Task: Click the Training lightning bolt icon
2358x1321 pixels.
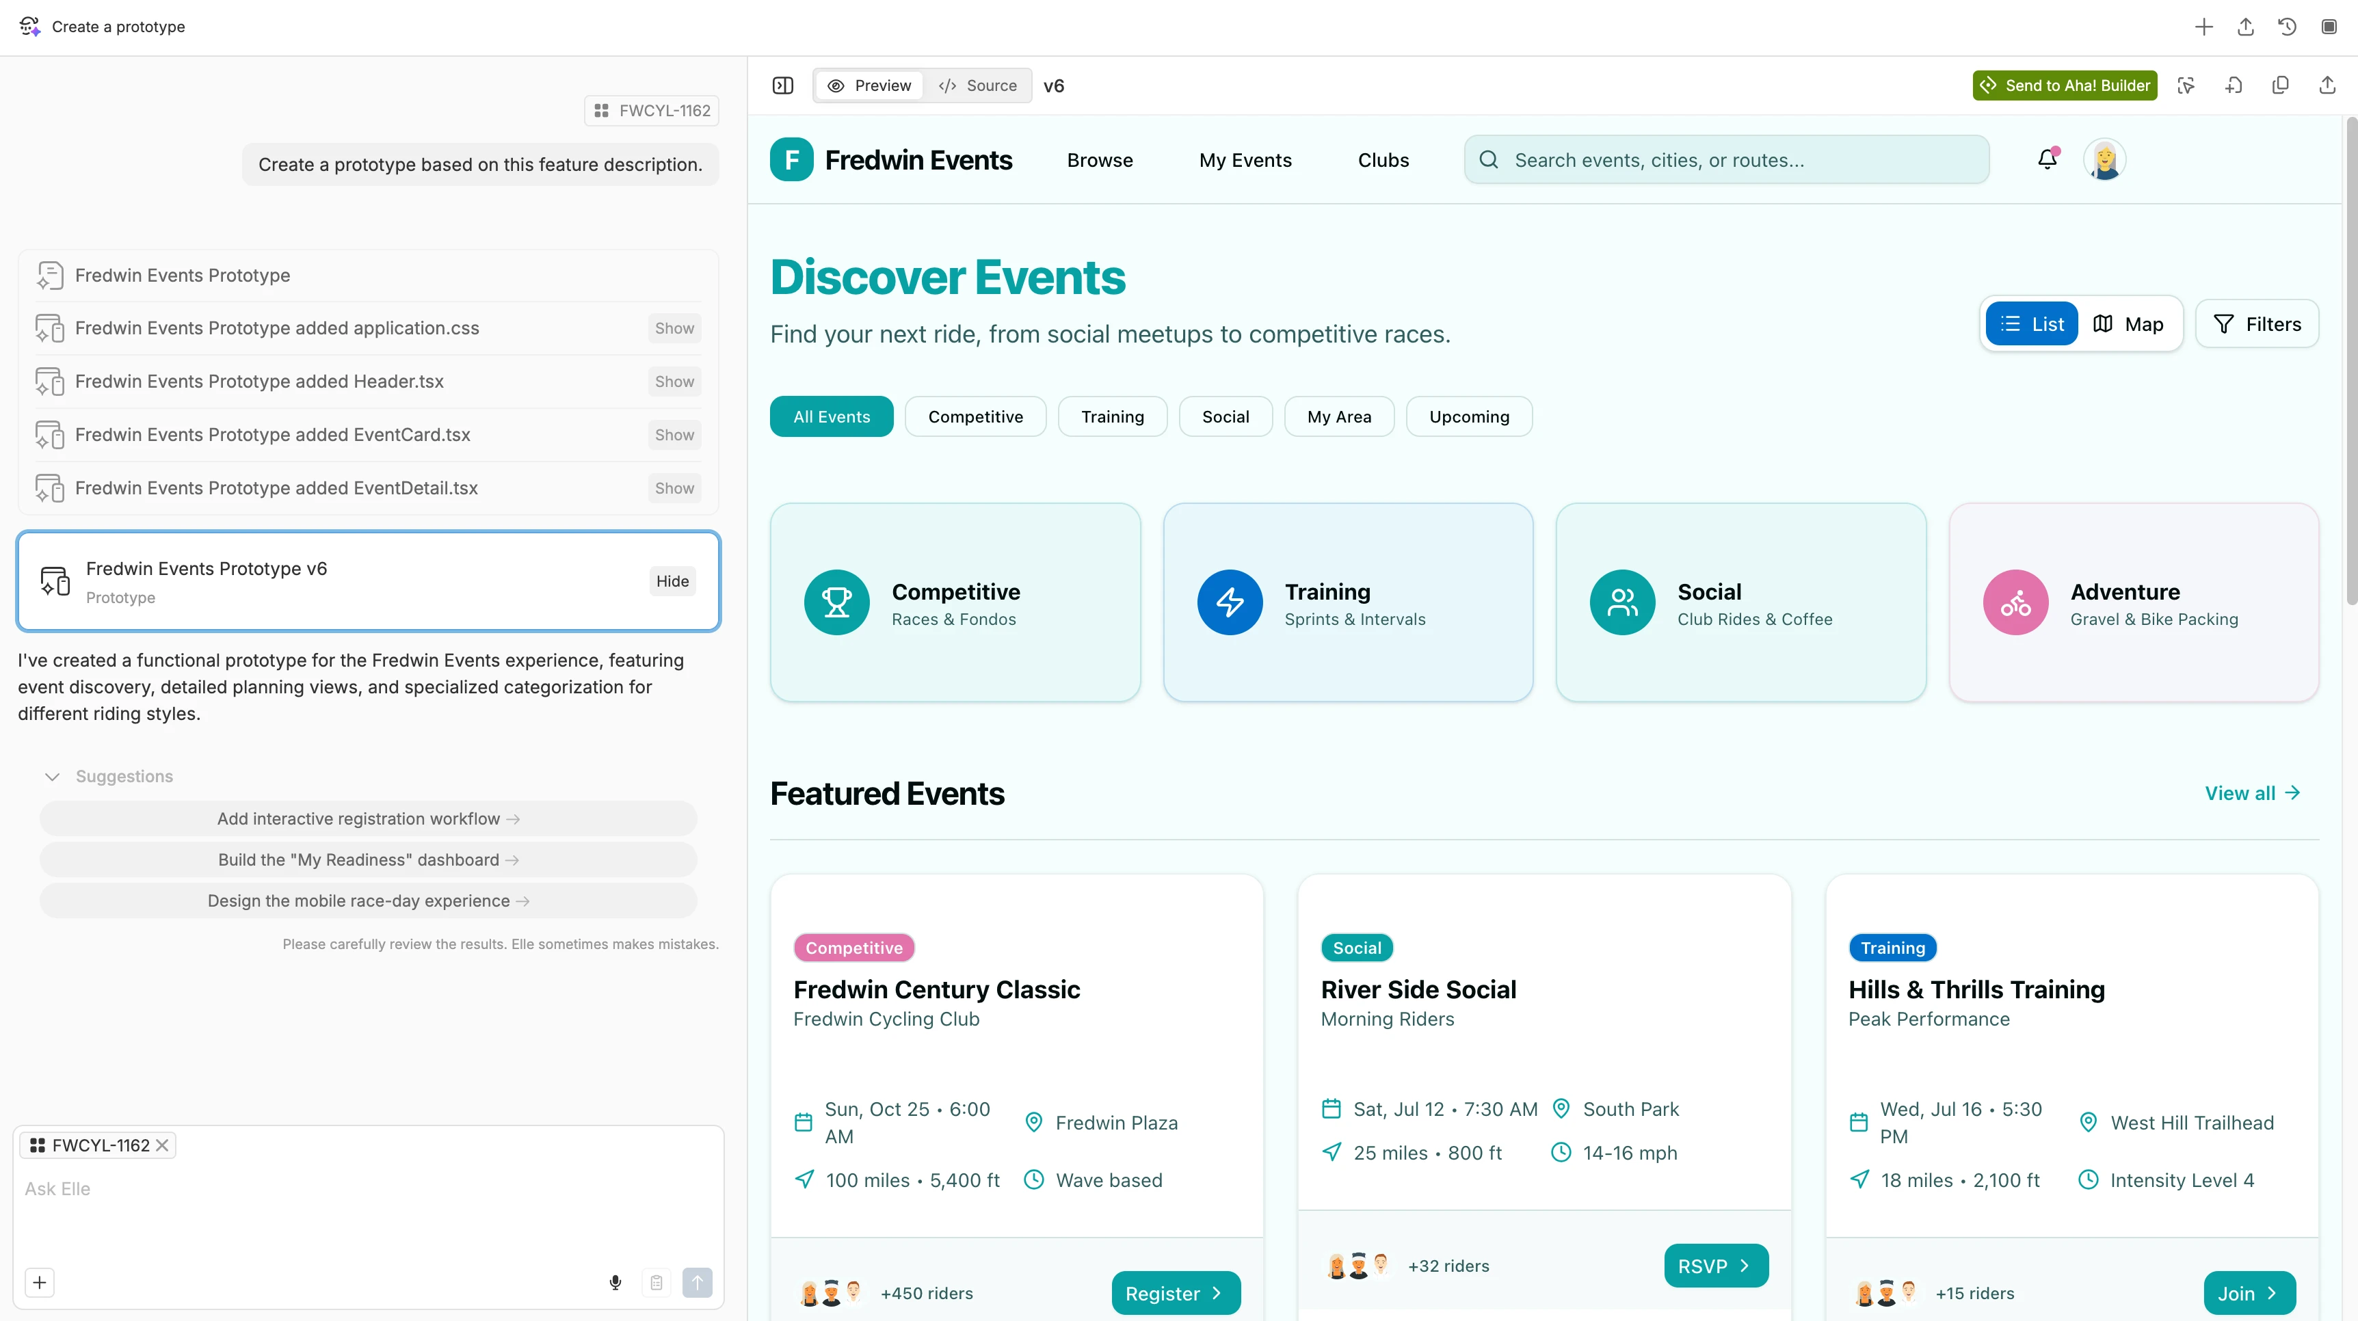Action: [1230, 602]
